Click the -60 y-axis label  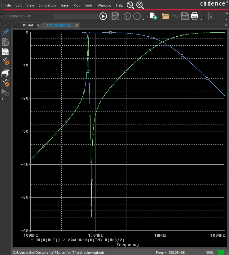pos(25,230)
